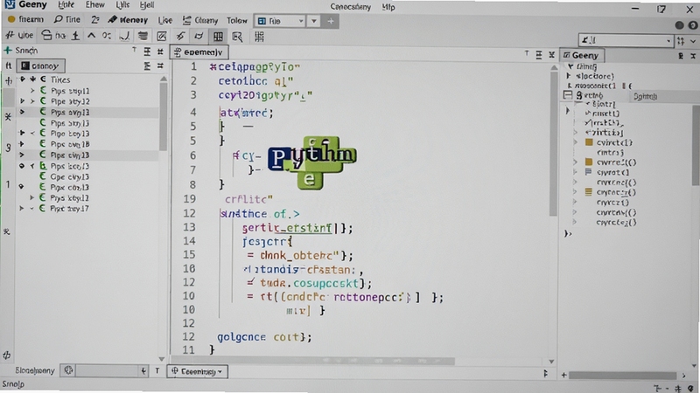The image size is (700, 393).
Task: Close the right Geeny panel with X
Action: pos(693,56)
